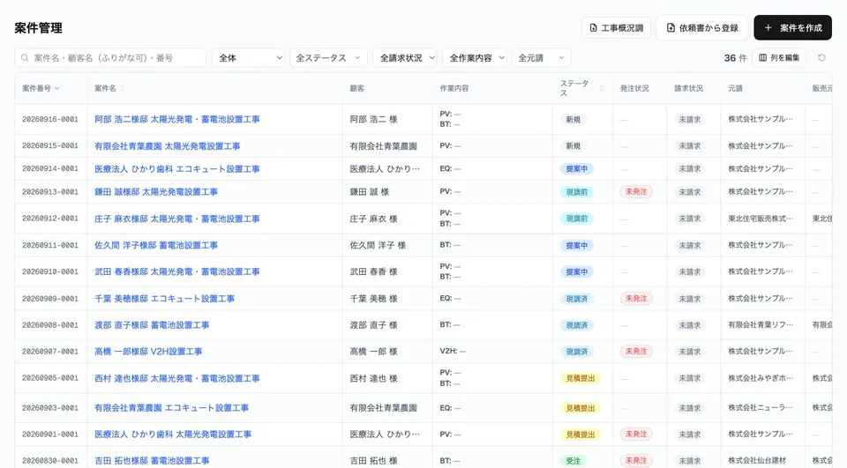This screenshot has width=847, height=468.
Task: Click the 案件名 column sort icon
Action: [122, 88]
